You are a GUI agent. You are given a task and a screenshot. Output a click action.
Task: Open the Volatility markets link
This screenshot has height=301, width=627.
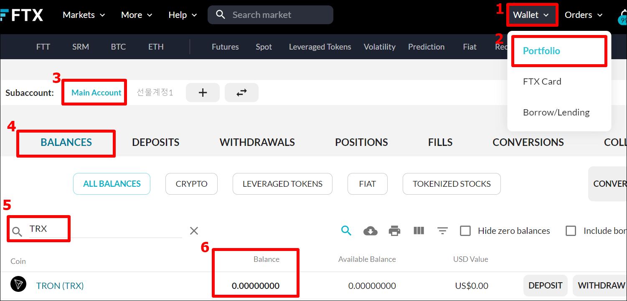(379, 47)
